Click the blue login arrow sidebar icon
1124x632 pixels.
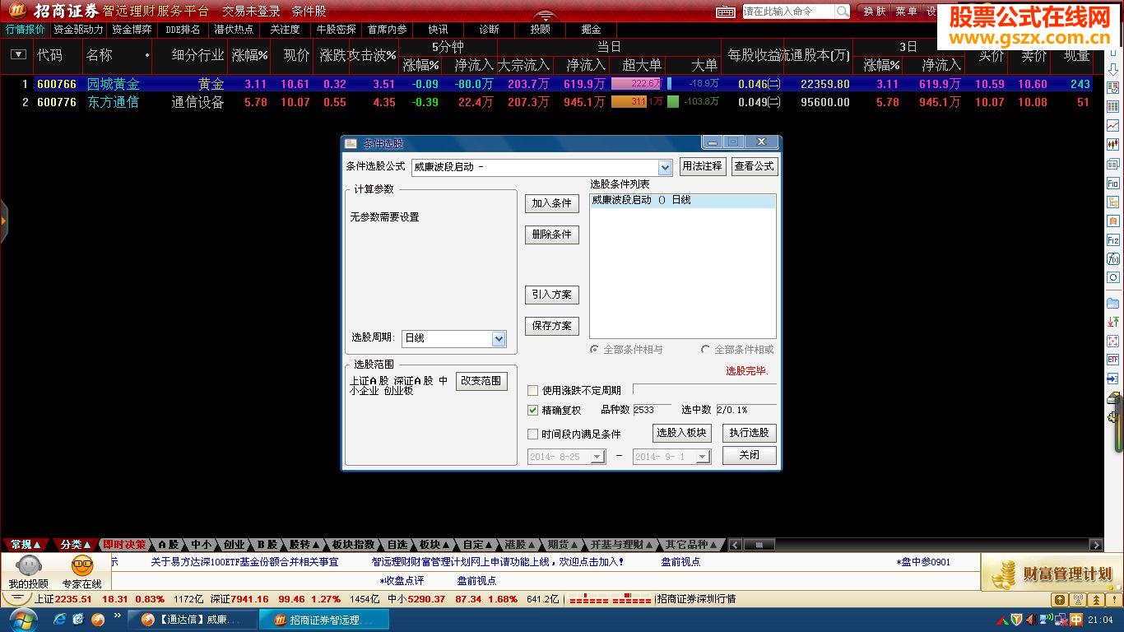pos(1113,379)
